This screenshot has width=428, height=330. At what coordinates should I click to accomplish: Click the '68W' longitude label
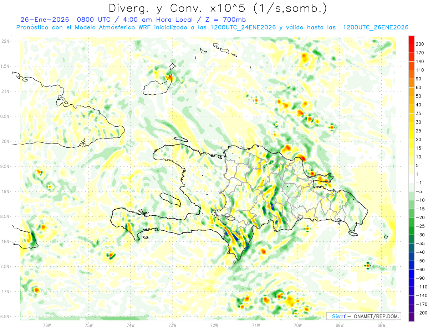(381, 325)
